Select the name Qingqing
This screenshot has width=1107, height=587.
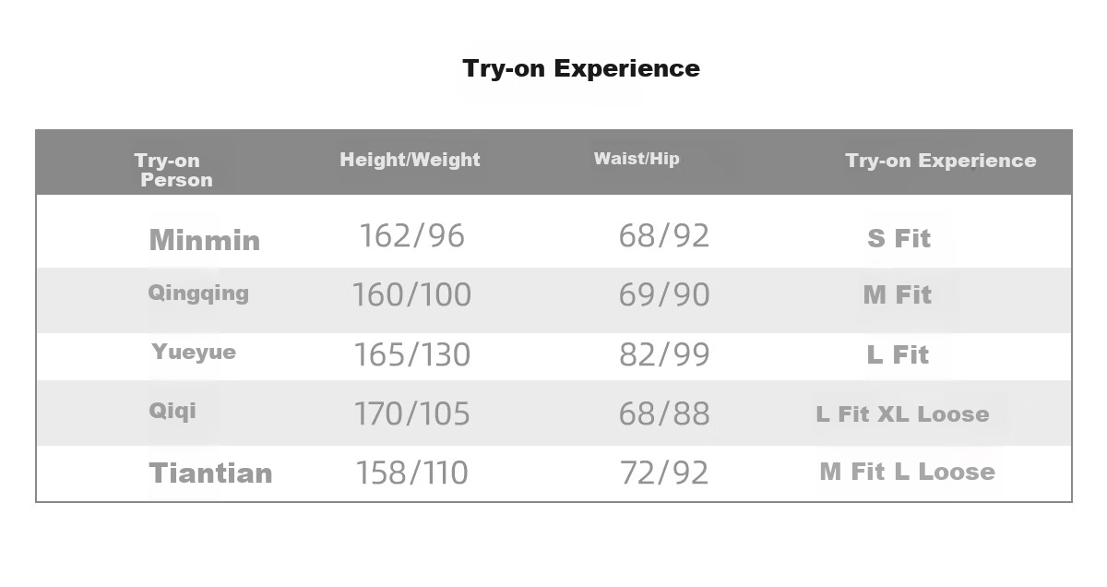(x=198, y=293)
